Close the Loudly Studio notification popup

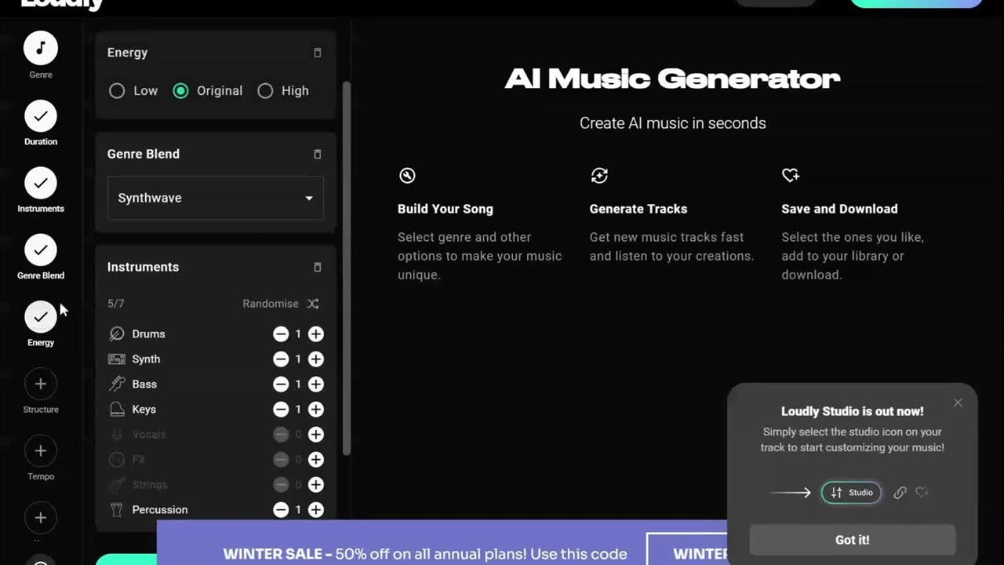(958, 403)
